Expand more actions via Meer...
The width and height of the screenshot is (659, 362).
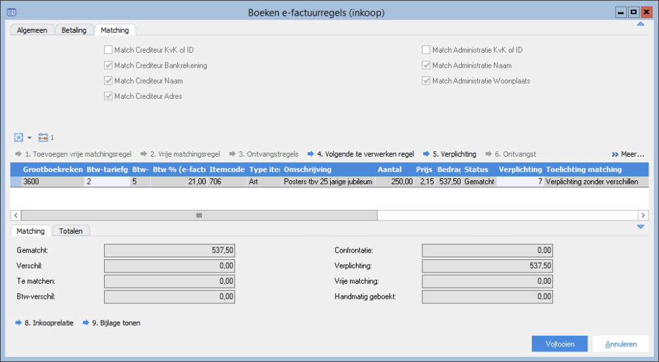(x=628, y=154)
